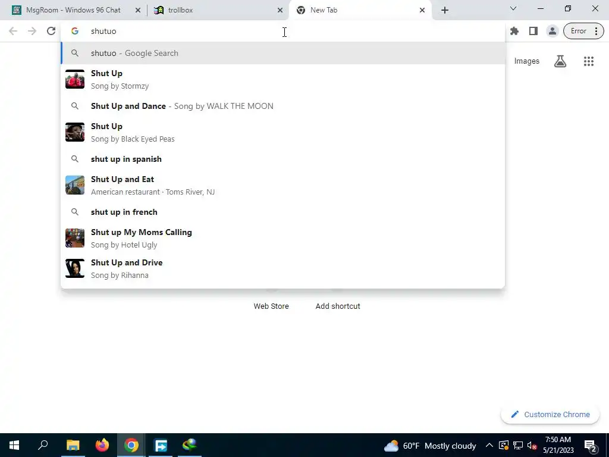609x457 pixels.
Task: Open a new tab with plus button
Action: pyautogui.click(x=445, y=10)
